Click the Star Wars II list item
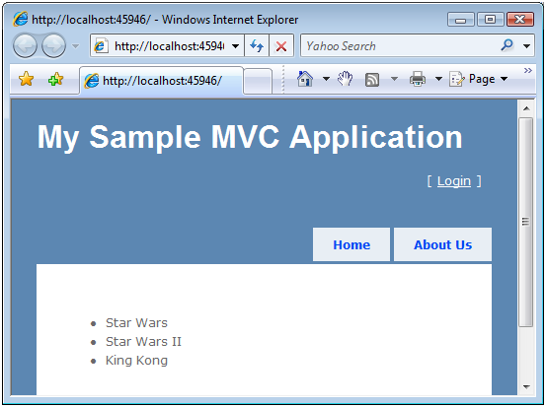The image size is (546, 407). [x=143, y=342]
